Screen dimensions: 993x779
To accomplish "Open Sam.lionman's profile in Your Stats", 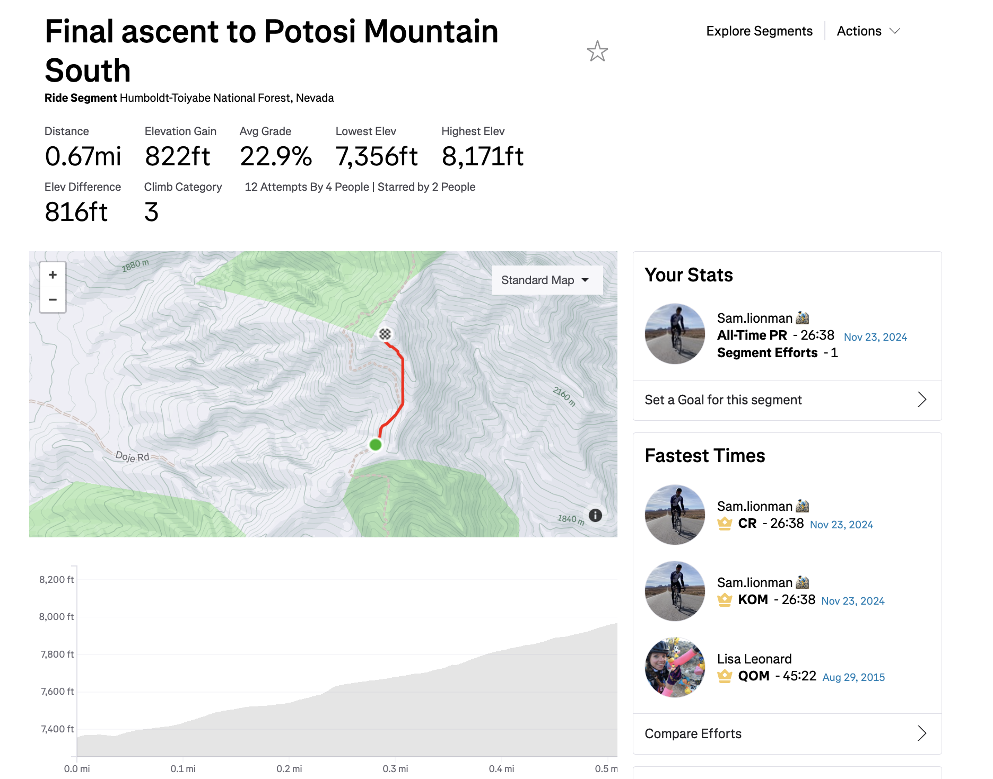I will pos(755,318).
